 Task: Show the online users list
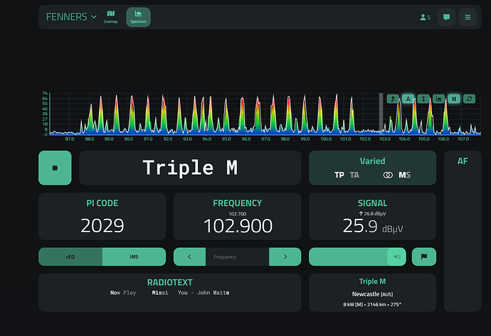[x=425, y=17]
